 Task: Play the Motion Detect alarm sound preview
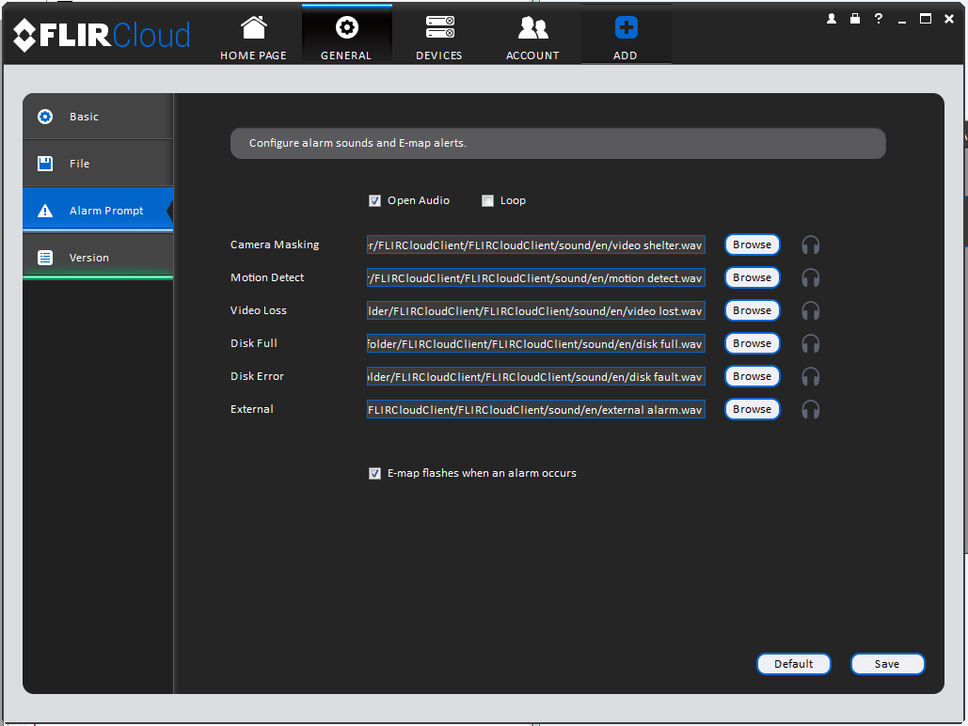pyautogui.click(x=810, y=277)
